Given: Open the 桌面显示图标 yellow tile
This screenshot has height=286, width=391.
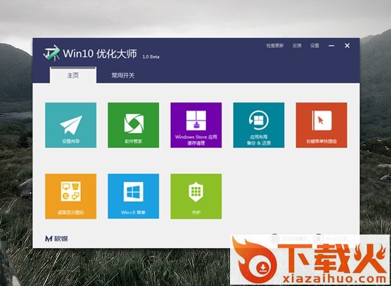Looking at the screenshot, I should tap(70, 196).
